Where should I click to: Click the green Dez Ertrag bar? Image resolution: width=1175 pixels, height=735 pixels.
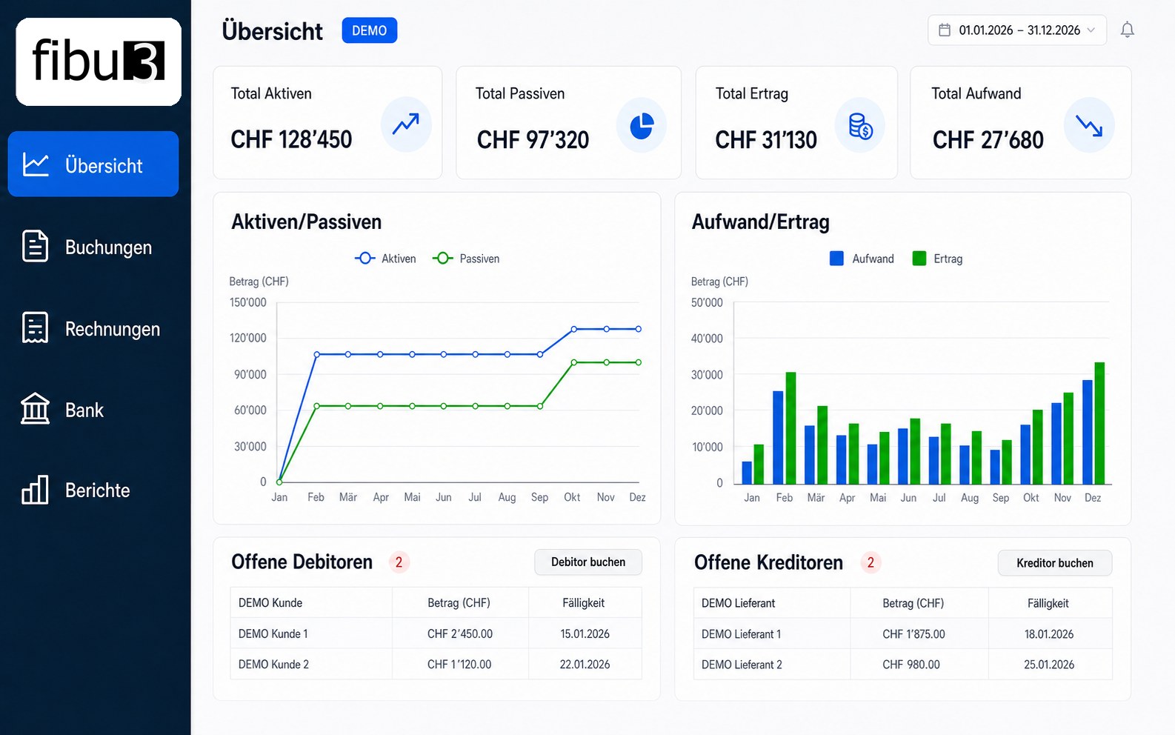pyautogui.click(x=1099, y=423)
